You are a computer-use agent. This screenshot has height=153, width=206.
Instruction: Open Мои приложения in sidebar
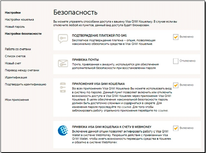pos(17,100)
